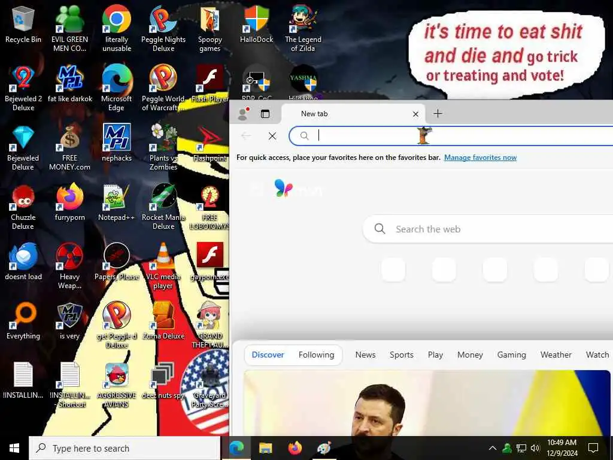Open the volume control in tray
The width and height of the screenshot is (613, 460).
(535, 448)
